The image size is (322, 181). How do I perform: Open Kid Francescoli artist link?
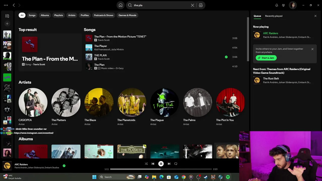point(102,50)
